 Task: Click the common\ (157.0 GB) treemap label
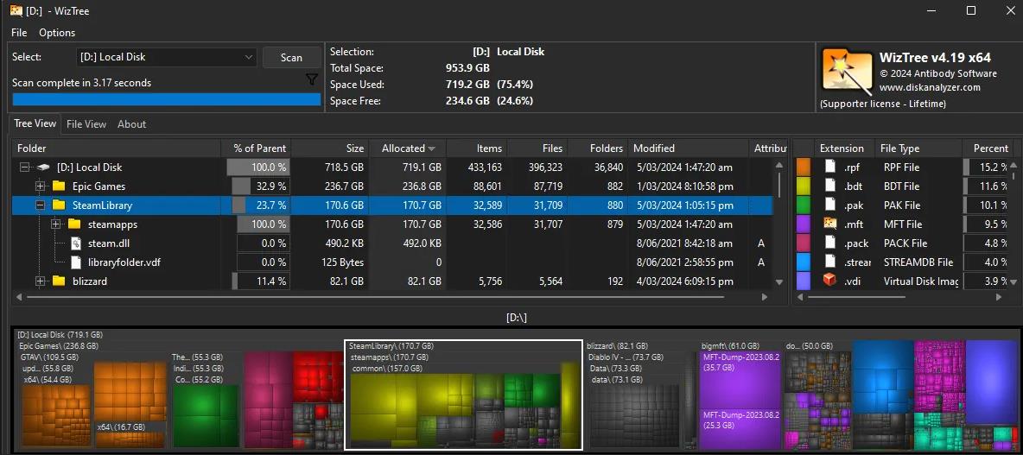(x=387, y=369)
